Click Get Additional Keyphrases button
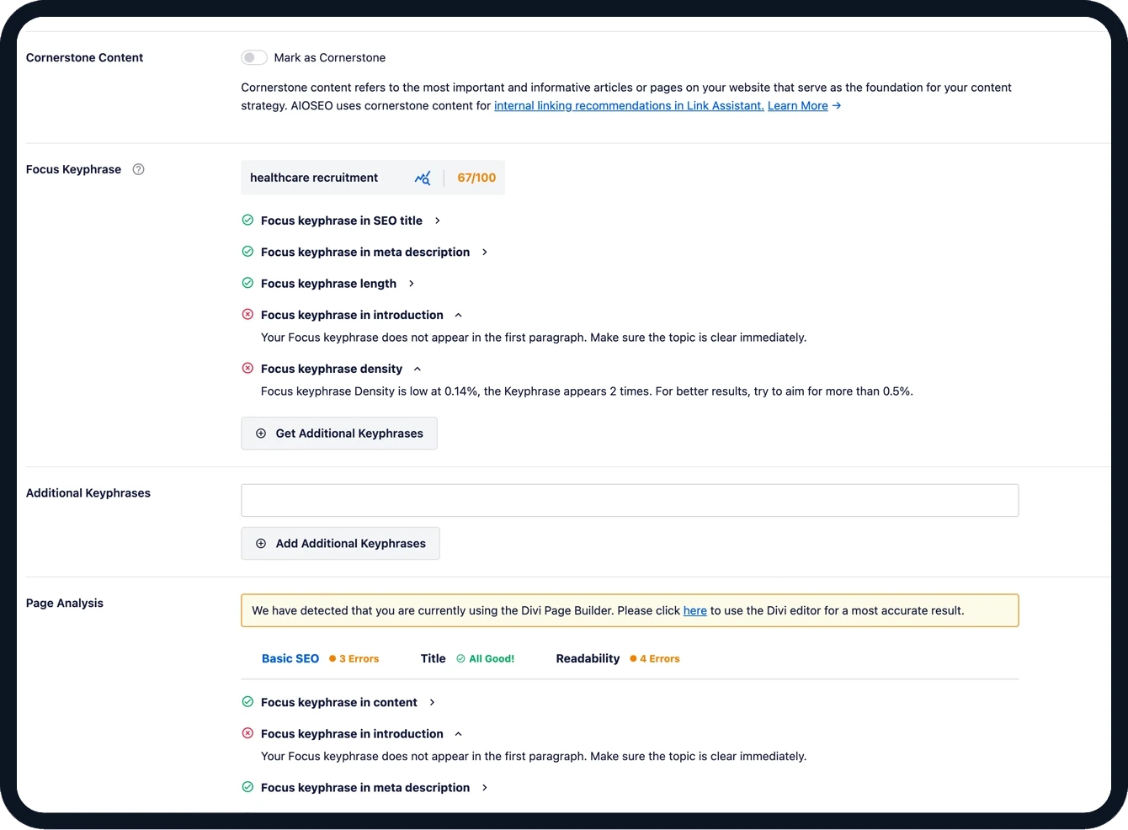1128x830 pixels. (339, 434)
